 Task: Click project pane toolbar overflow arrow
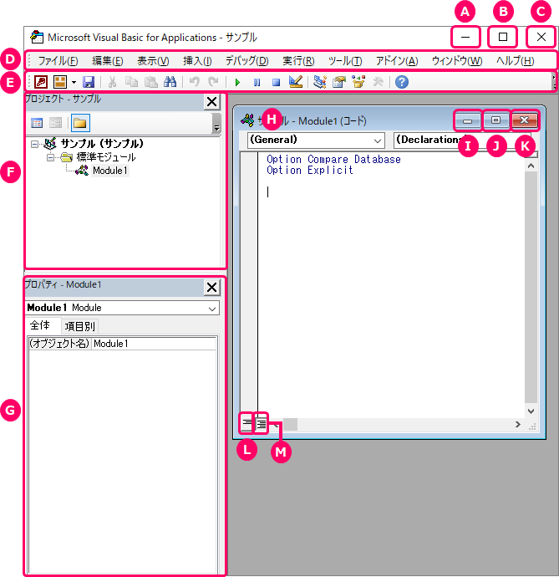point(216,123)
